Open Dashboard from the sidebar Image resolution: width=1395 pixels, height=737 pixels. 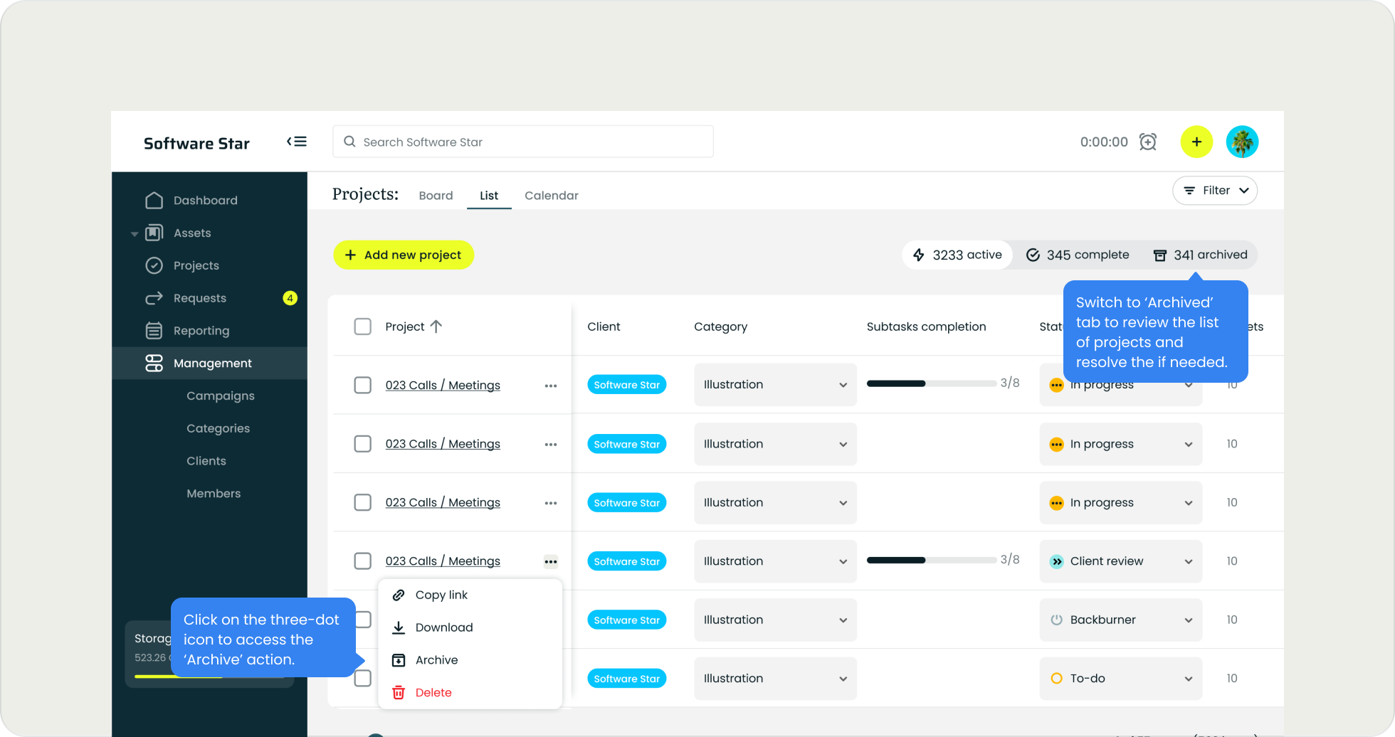pyautogui.click(x=205, y=201)
